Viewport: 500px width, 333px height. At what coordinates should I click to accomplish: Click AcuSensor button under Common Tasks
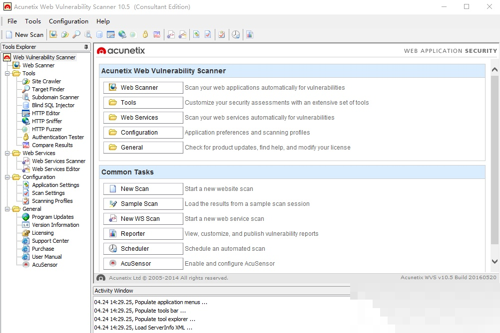[143, 264]
